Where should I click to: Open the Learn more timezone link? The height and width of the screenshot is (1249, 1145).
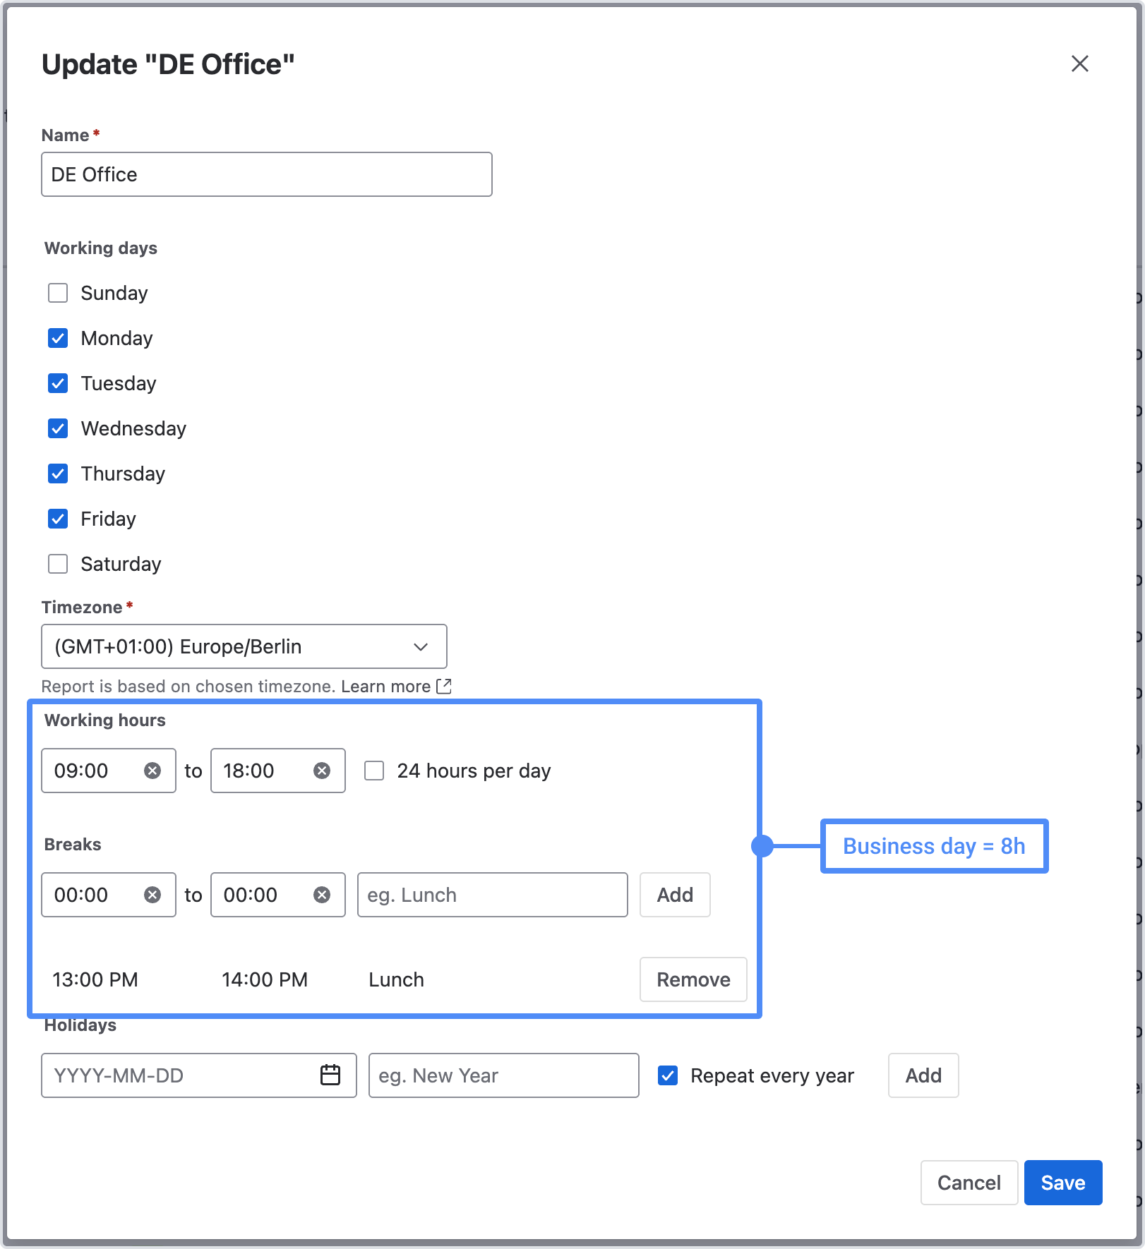[385, 687]
